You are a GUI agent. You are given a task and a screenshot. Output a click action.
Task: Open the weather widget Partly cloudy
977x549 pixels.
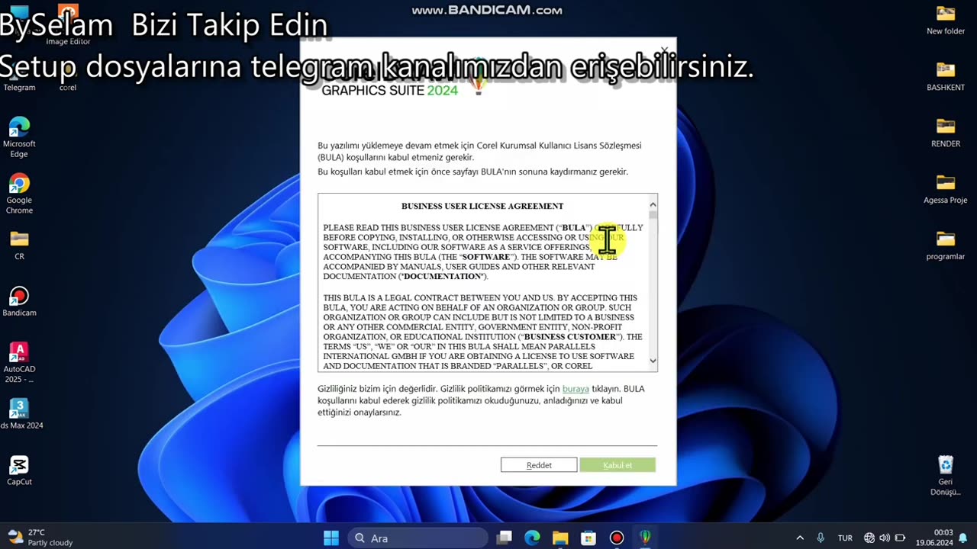click(x=40, y=538)
